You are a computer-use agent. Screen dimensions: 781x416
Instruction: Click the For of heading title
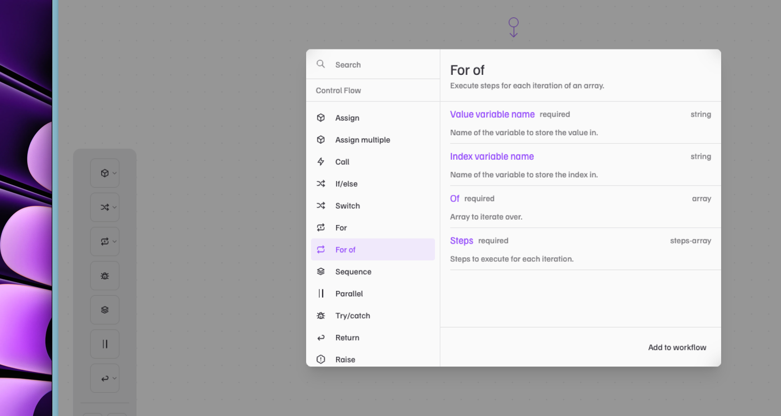pyautogui.click(x=467, y=70)
